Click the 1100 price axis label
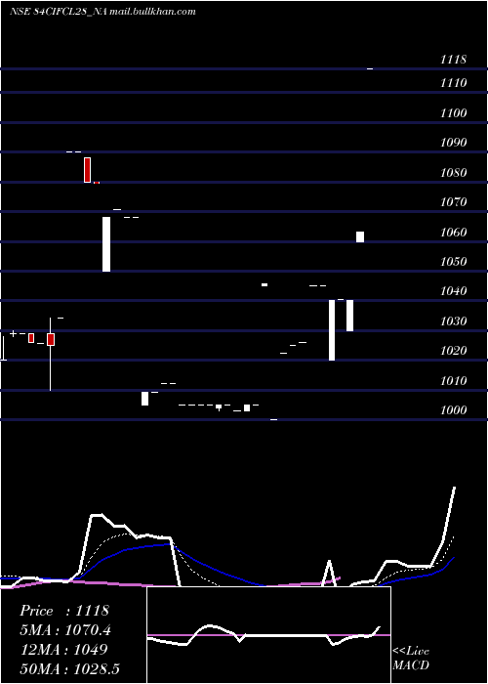 453,113
